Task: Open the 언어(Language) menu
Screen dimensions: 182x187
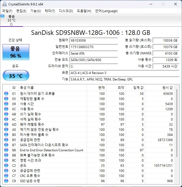Action: point(106,11)
